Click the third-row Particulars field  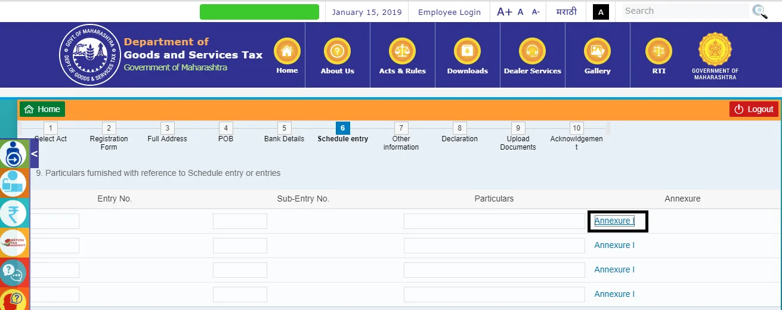click(494, 270)
